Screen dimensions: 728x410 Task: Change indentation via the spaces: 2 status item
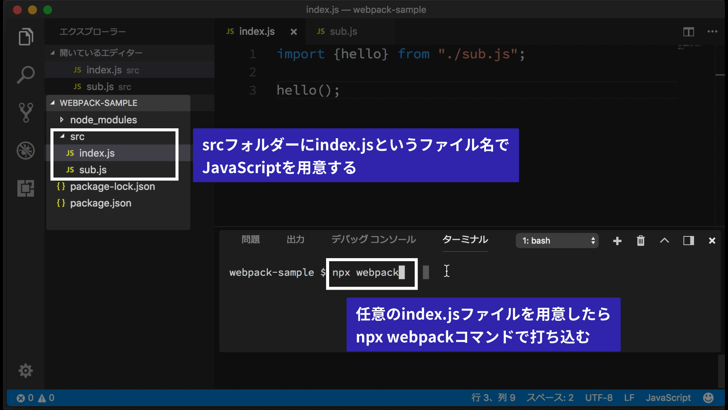tap(550, 398)
